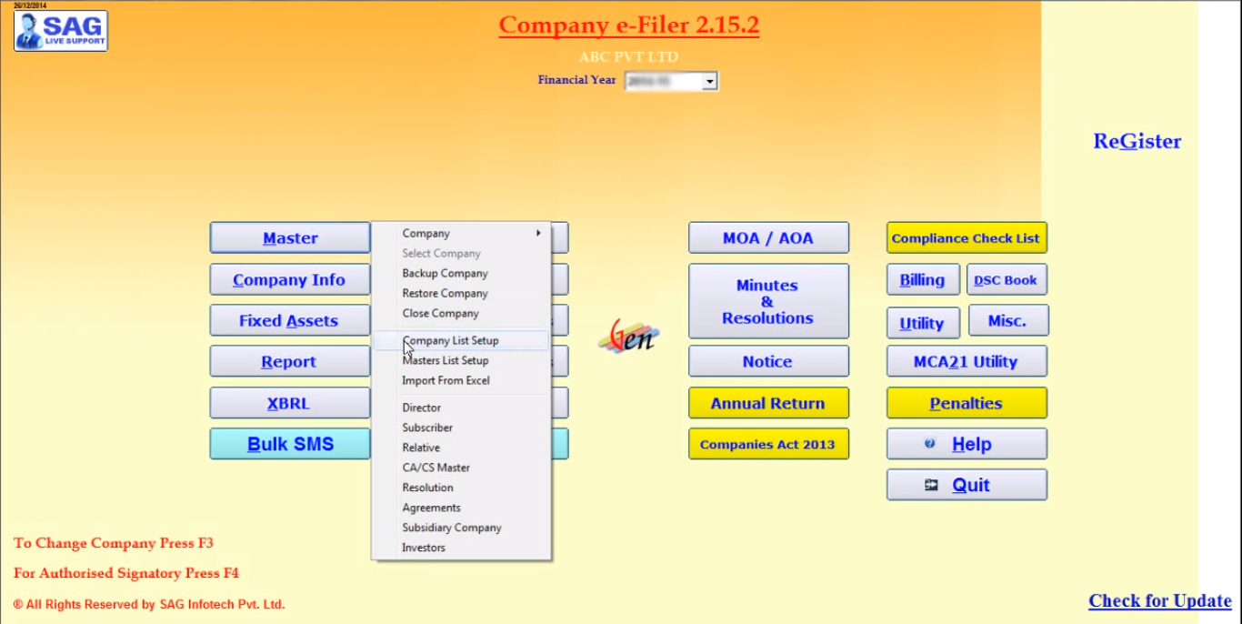
Task: Open the Help button with question icon
Action: pos(967,444)
